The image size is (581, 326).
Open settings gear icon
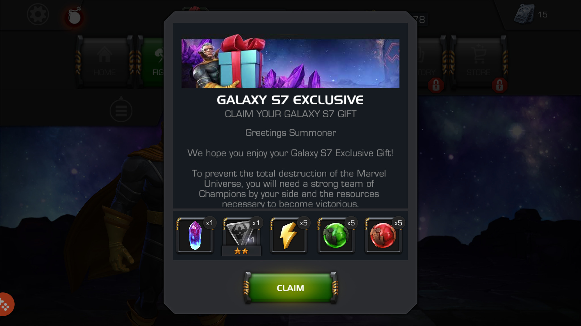pyautogui.click(x=38, y=14)
